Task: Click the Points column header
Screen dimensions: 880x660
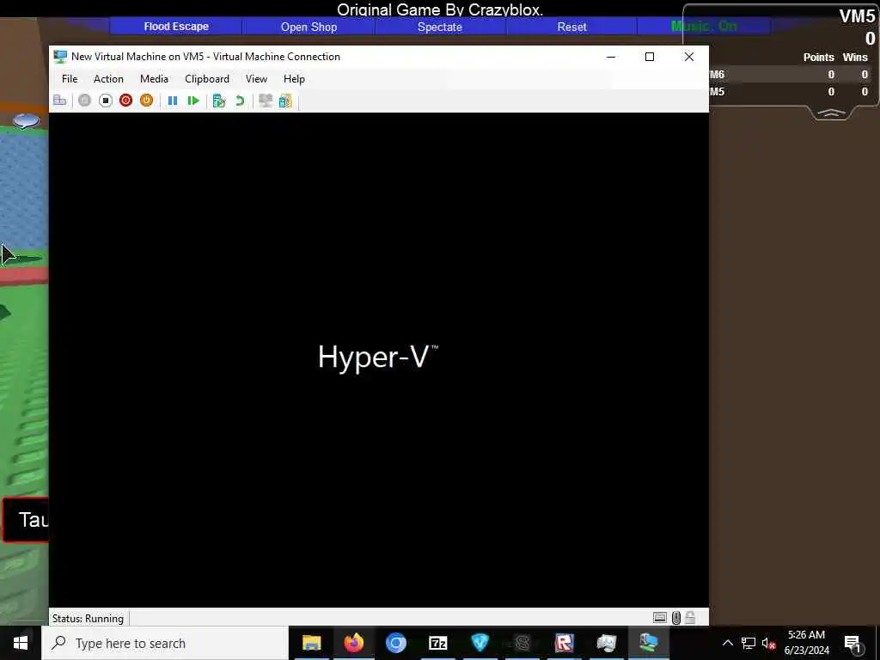Action: pos(818,58)
